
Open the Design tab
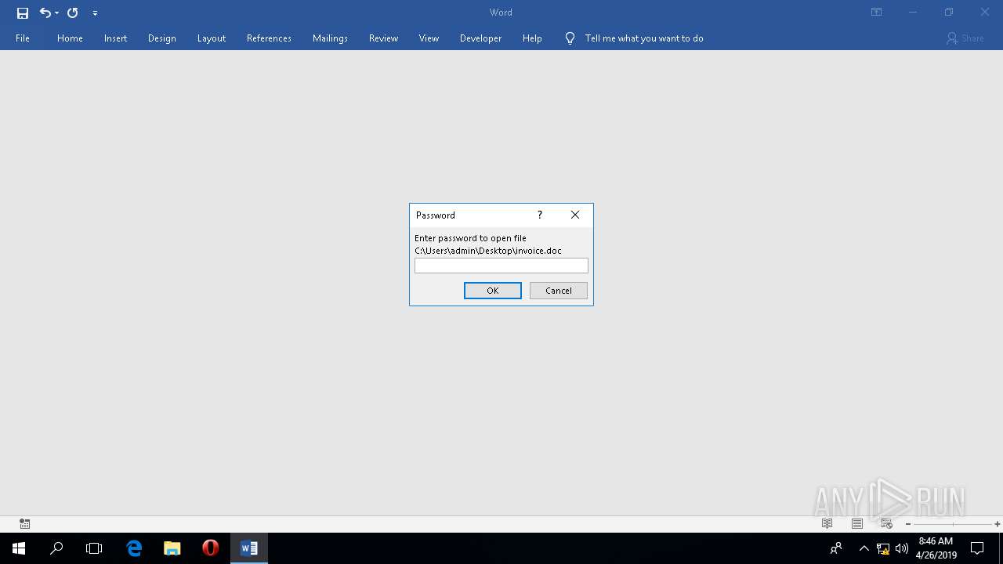(x=161, y=38)
